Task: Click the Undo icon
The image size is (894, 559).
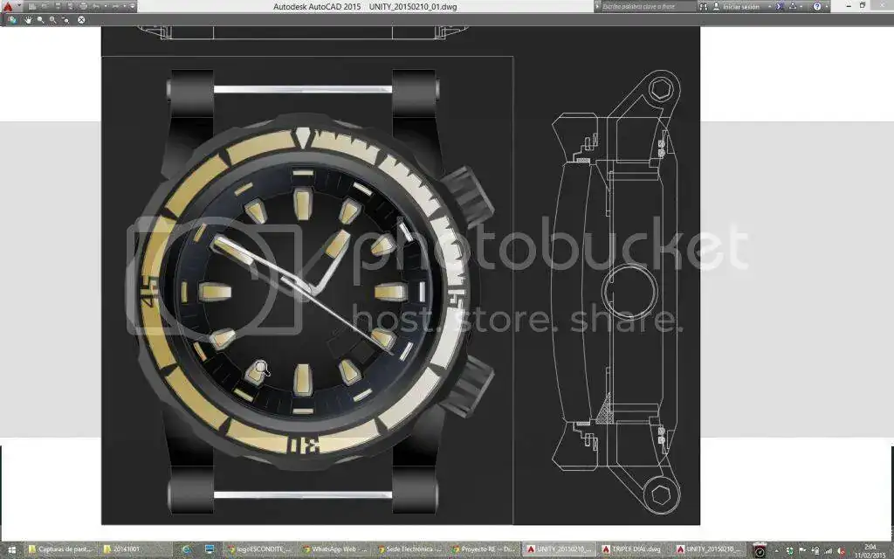Action: pos(96,7)
